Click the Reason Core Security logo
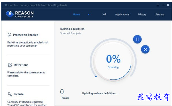 pos(20,14)
